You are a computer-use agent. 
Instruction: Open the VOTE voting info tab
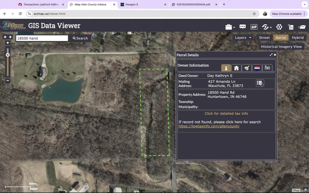(x=257, y=68)
